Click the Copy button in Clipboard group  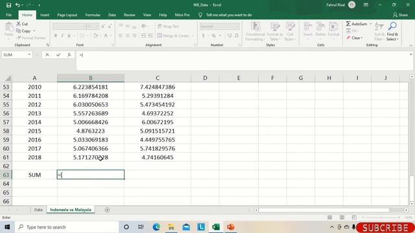[x=23, y=31]
